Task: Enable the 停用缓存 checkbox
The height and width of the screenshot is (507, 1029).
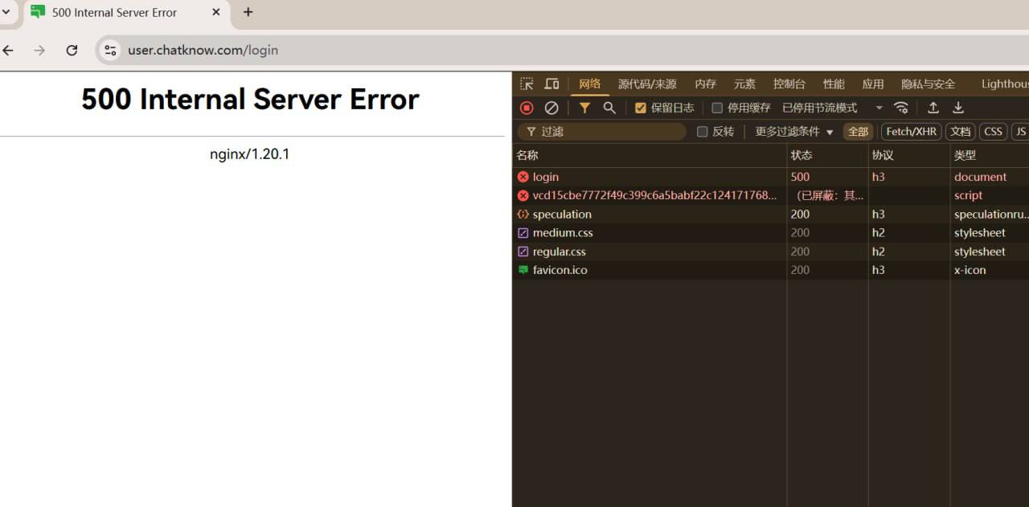Action: [x=717, y=108]
